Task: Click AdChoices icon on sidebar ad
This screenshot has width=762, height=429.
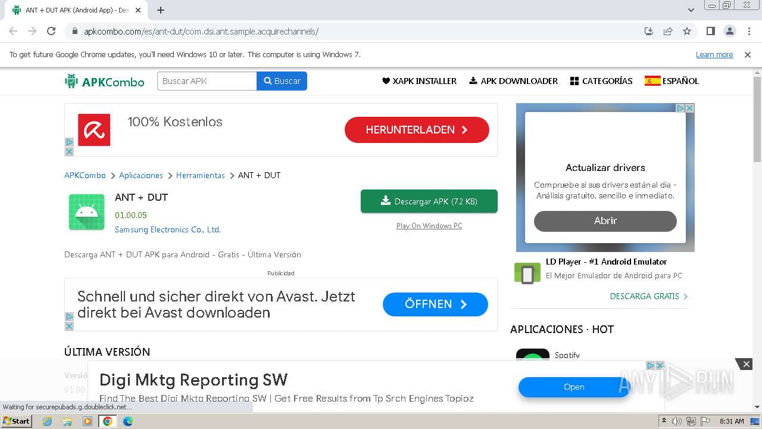Action: click(680, 108)
